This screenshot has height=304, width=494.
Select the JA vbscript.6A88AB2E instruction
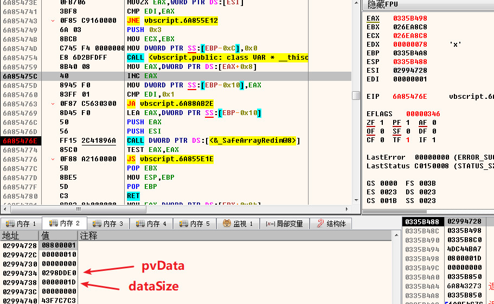[170, 104]
